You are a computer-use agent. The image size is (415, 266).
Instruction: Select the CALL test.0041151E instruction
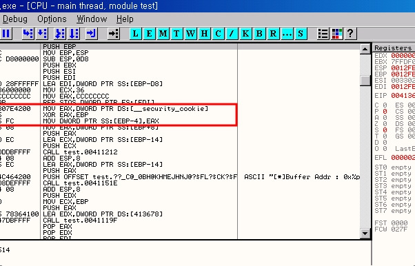[x=80, y=183]
